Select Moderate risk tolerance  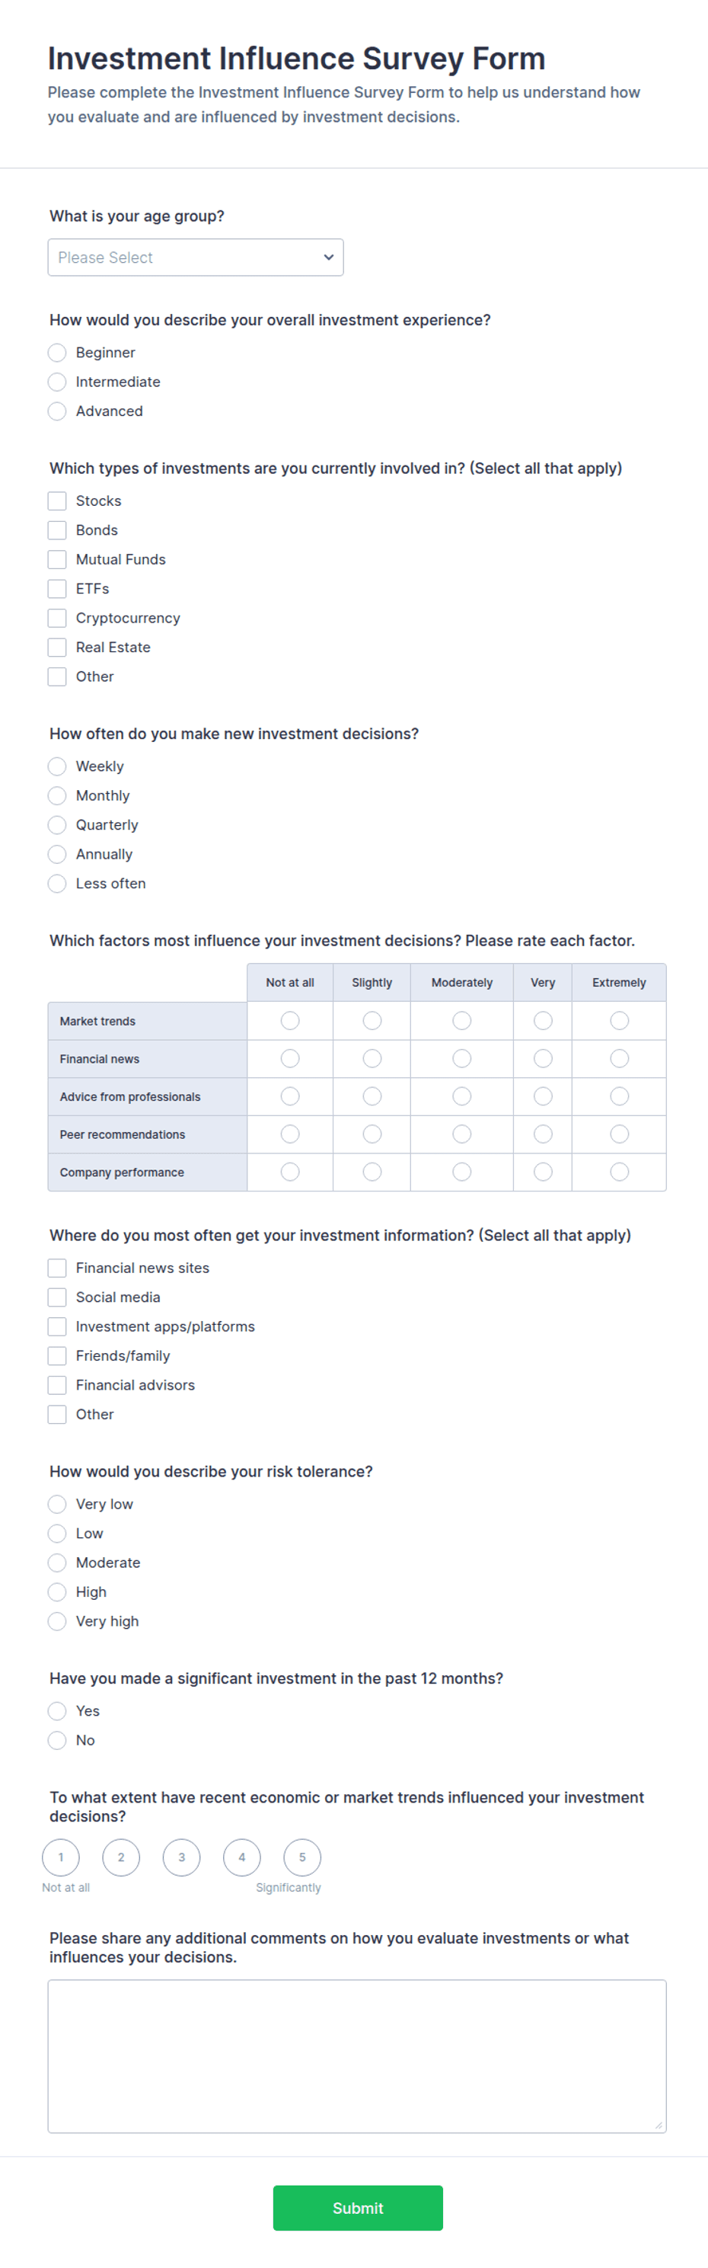point(57,1563)
